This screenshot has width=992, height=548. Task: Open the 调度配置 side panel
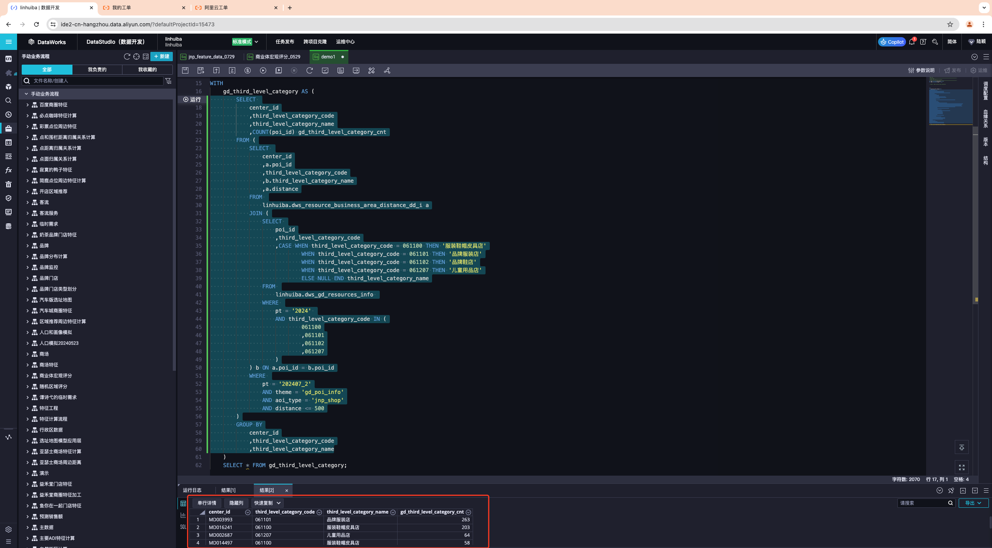tap(985, 91)
